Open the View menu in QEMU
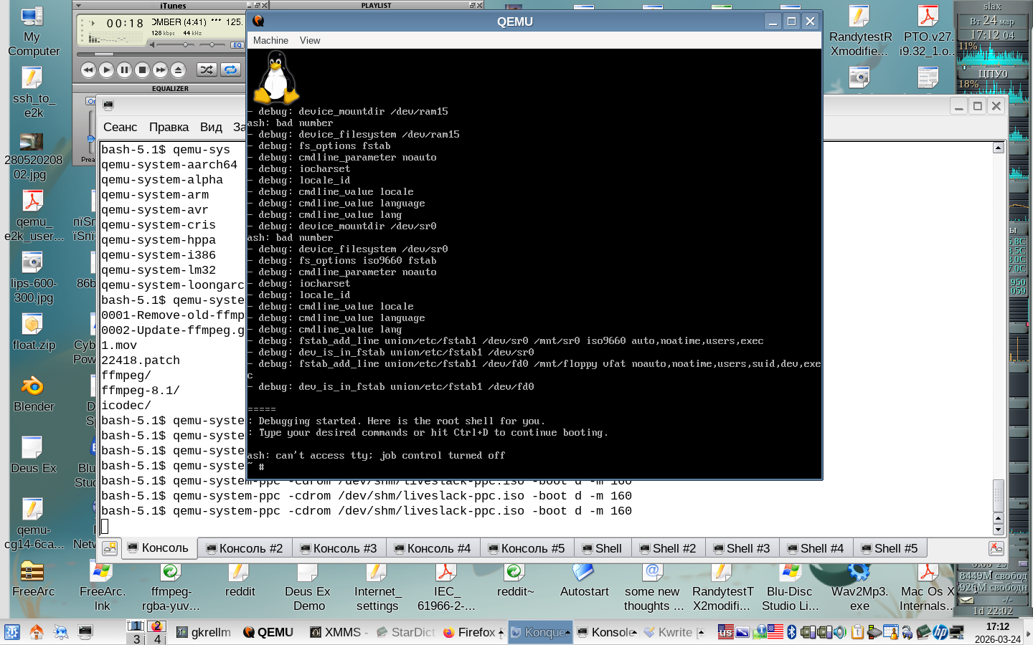The width and height of the screenshot is (1033, 645). pyautogui.click(x=310, y=40)
